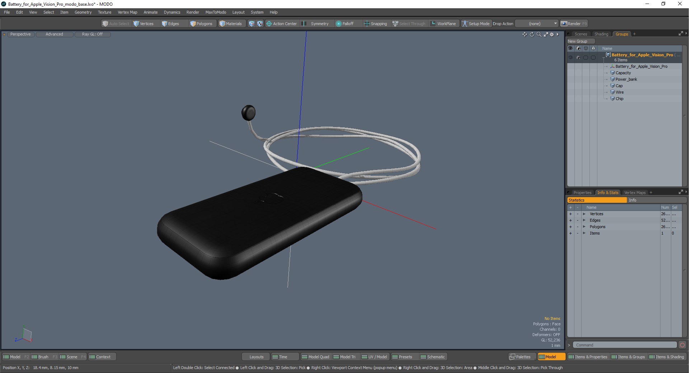
Task: Expand the Polygons statistics row
Action: pos(584,227)
